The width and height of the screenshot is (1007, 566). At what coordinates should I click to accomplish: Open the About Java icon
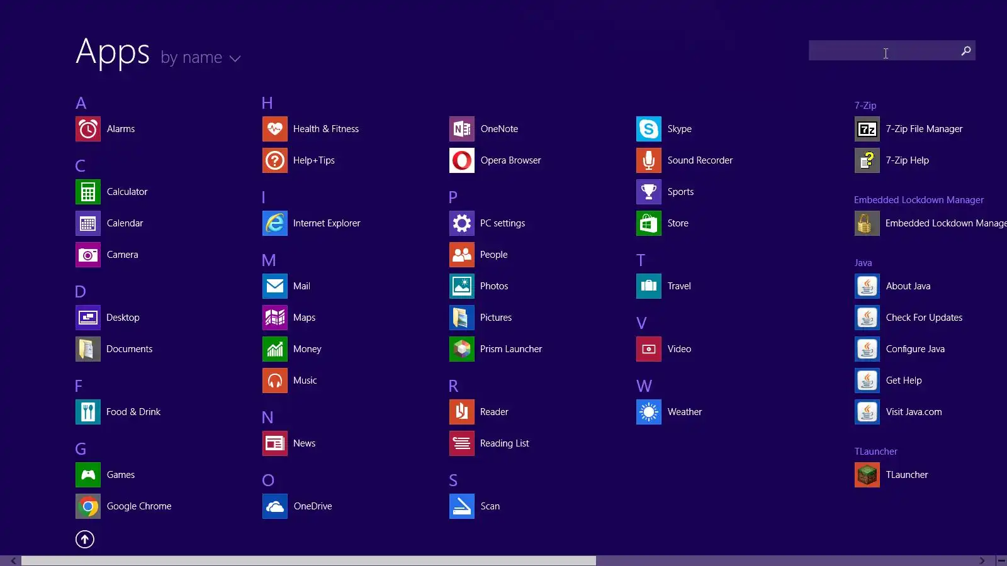tap(867, 286)
